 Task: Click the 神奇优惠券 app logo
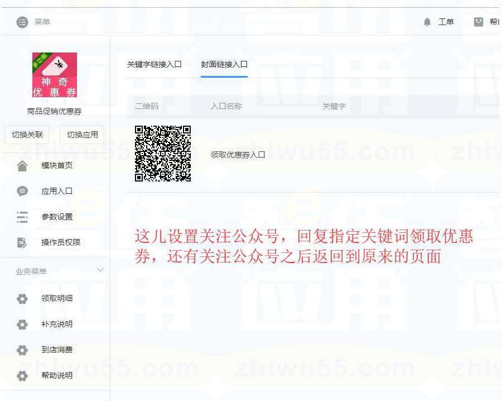[x=55, y=75]
